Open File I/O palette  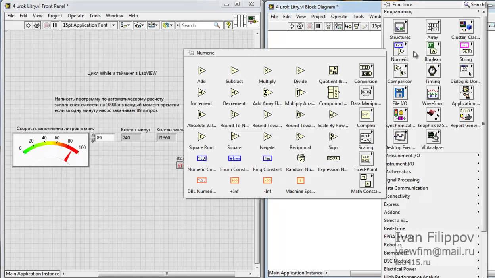(400, 93)
